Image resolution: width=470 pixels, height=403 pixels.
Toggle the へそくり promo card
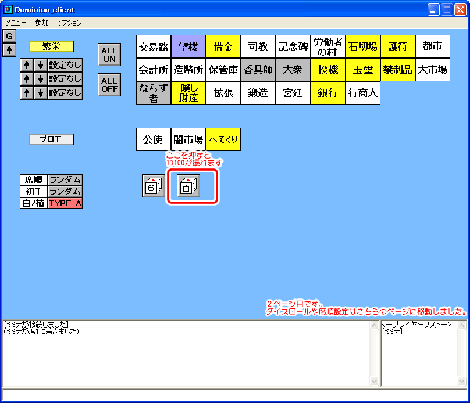[x=223, y=139]
